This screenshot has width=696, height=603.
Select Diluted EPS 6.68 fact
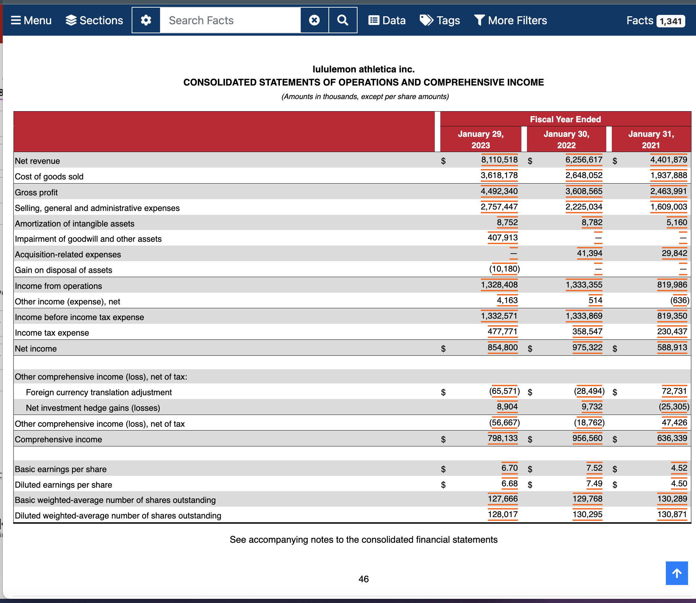pyautogui.click(x=510, y=484)
